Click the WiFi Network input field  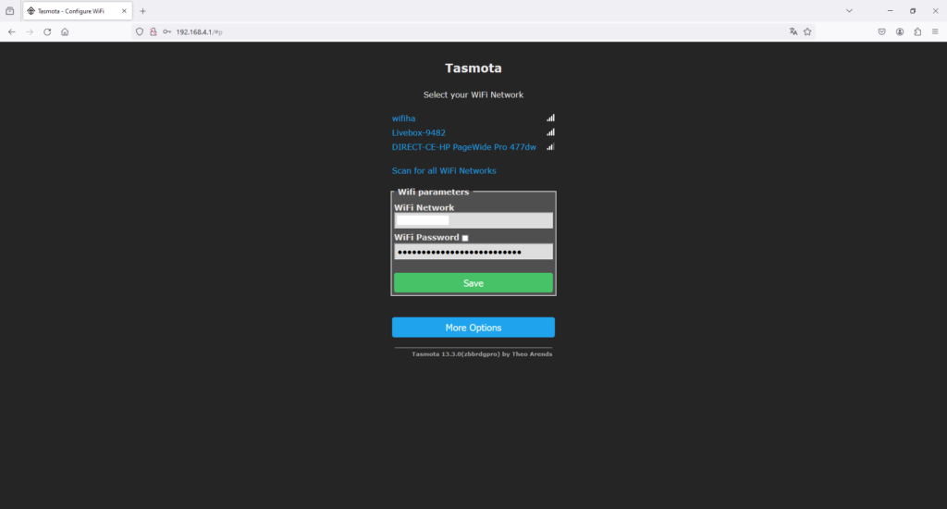(473, 220)
